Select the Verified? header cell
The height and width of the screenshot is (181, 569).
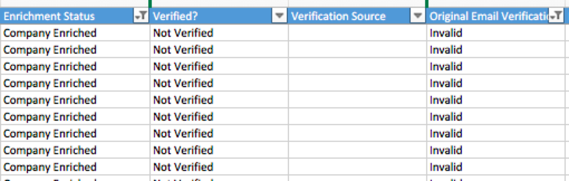point(219,16)
